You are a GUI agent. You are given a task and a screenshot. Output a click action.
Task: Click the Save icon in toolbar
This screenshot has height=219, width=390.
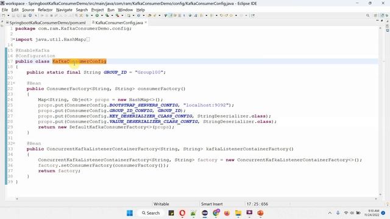13,15
